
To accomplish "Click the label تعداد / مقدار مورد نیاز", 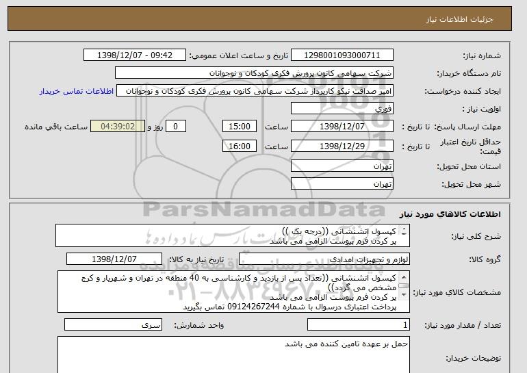I will (x=463, y=325).
